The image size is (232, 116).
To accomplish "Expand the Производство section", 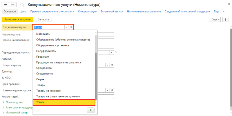I will 13,102.
